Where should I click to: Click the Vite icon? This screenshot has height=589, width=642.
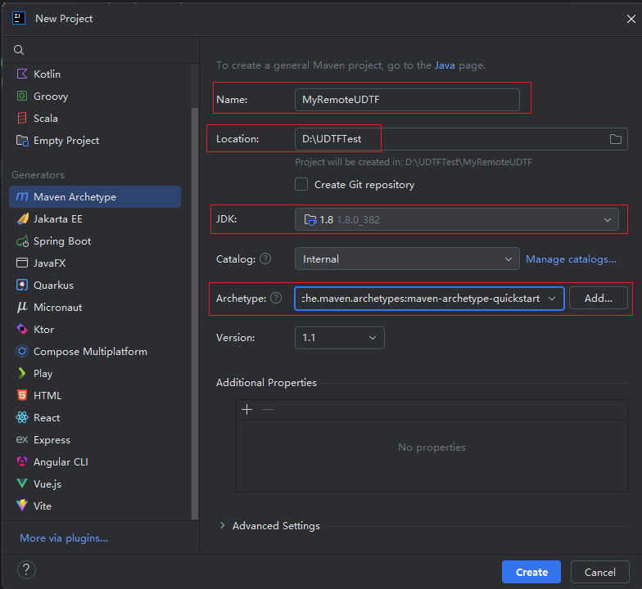pos(22,506)
